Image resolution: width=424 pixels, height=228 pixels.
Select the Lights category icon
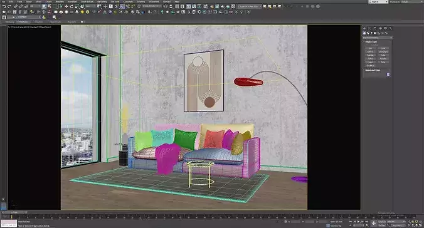371,33
